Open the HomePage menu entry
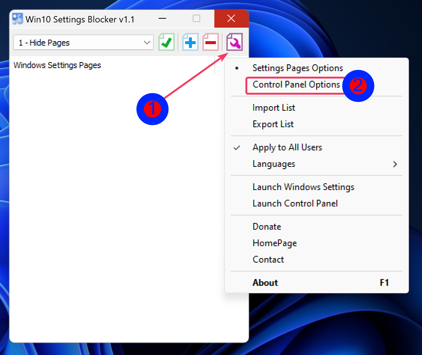The width and height of the screenshot is (422, 355). click(316, 243)
